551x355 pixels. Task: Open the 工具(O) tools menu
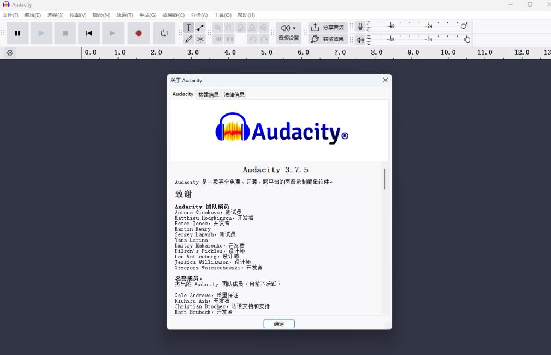point(222,15)
